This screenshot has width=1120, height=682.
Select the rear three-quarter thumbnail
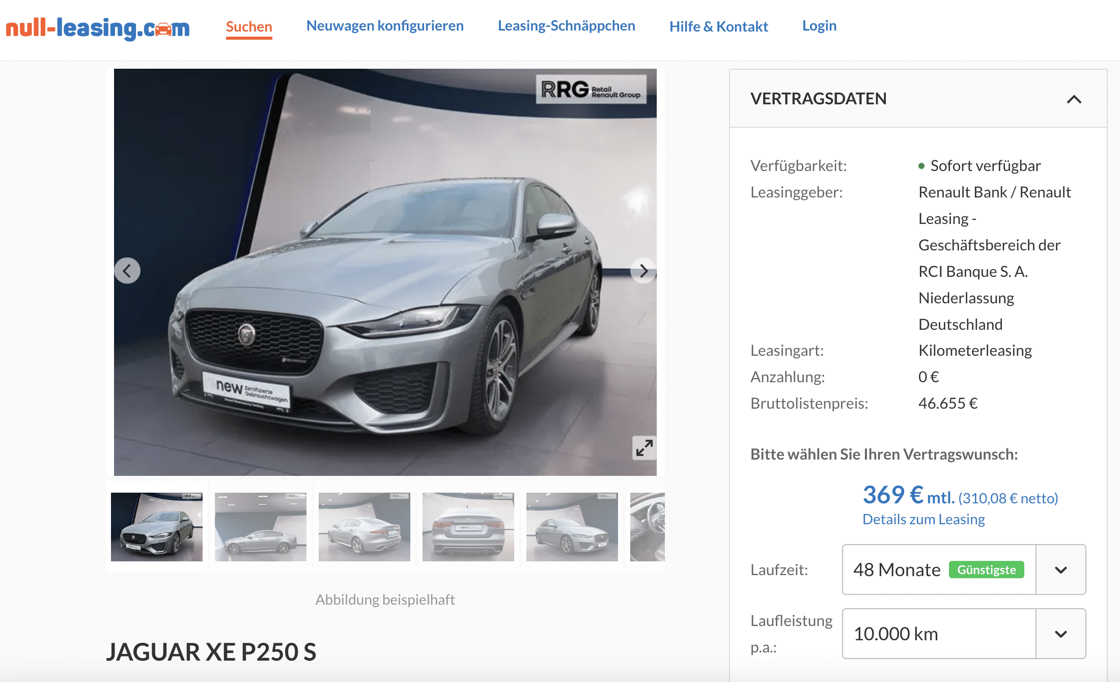pos(365,527)
